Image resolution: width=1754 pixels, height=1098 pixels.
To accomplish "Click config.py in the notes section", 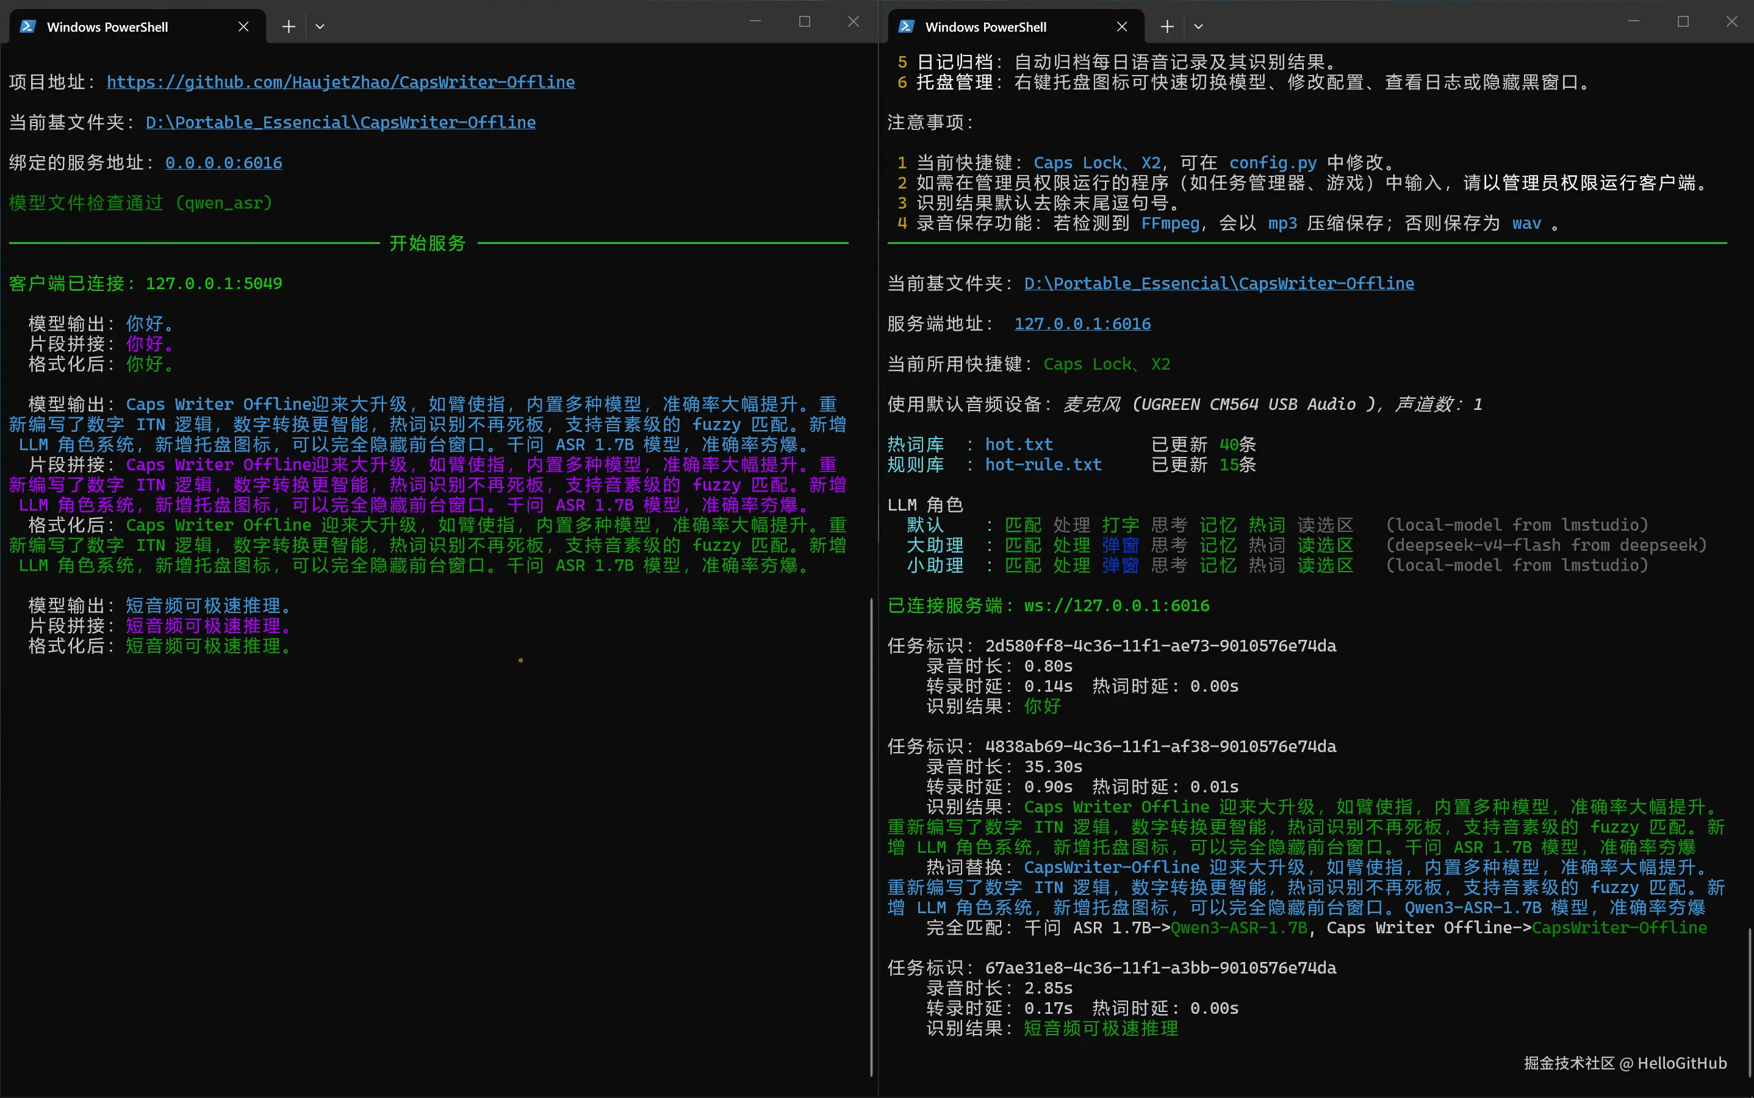I will click(x=1273, y=163).
